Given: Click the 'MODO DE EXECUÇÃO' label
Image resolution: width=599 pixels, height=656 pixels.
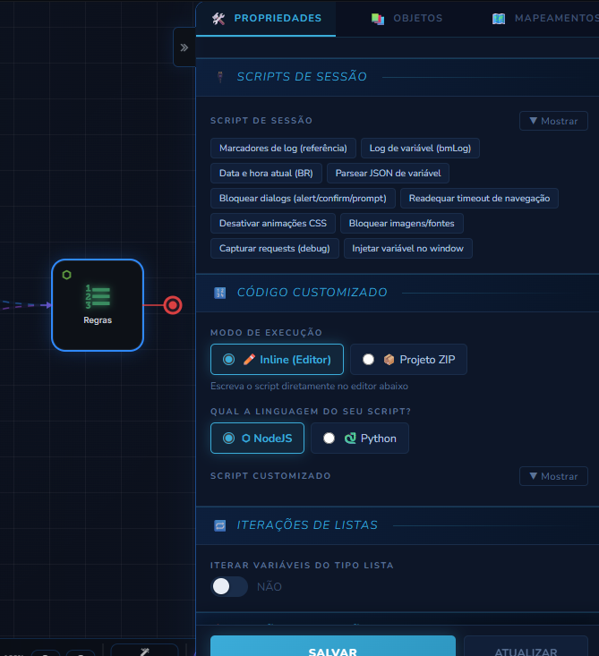Looking at the screenshot, I should [x=266, y=333].
